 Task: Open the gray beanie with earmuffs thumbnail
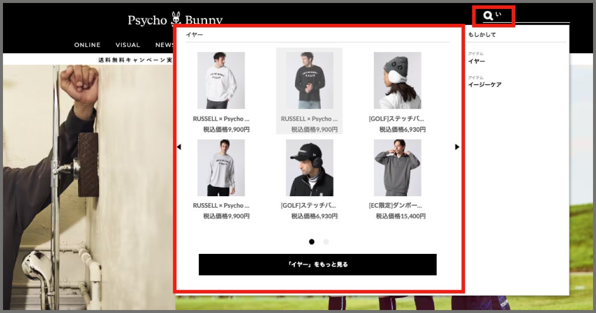[x=397, y=80]
